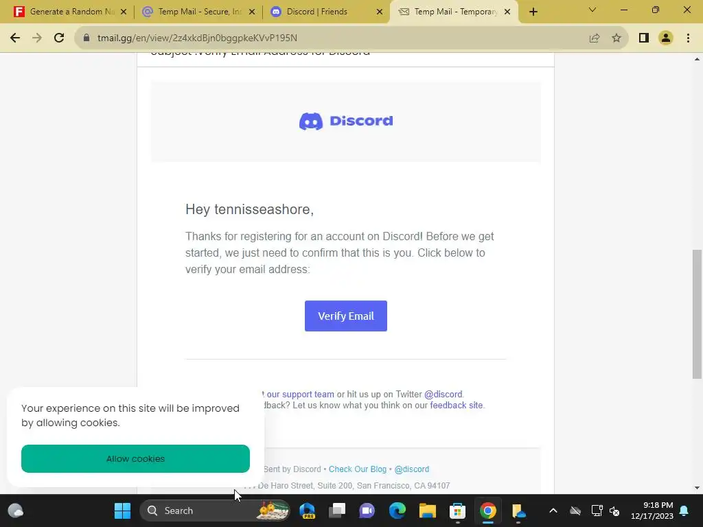
Task: Open the Chat camera app on taskbar
Action: point(367,511)
